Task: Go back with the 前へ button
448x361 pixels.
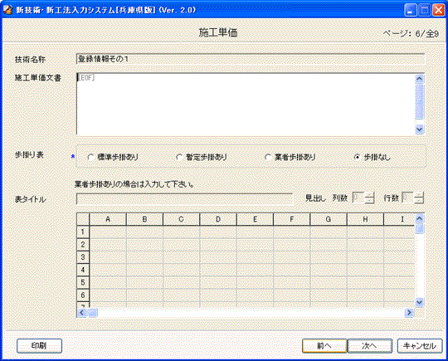Action: [x=324, y=346]
